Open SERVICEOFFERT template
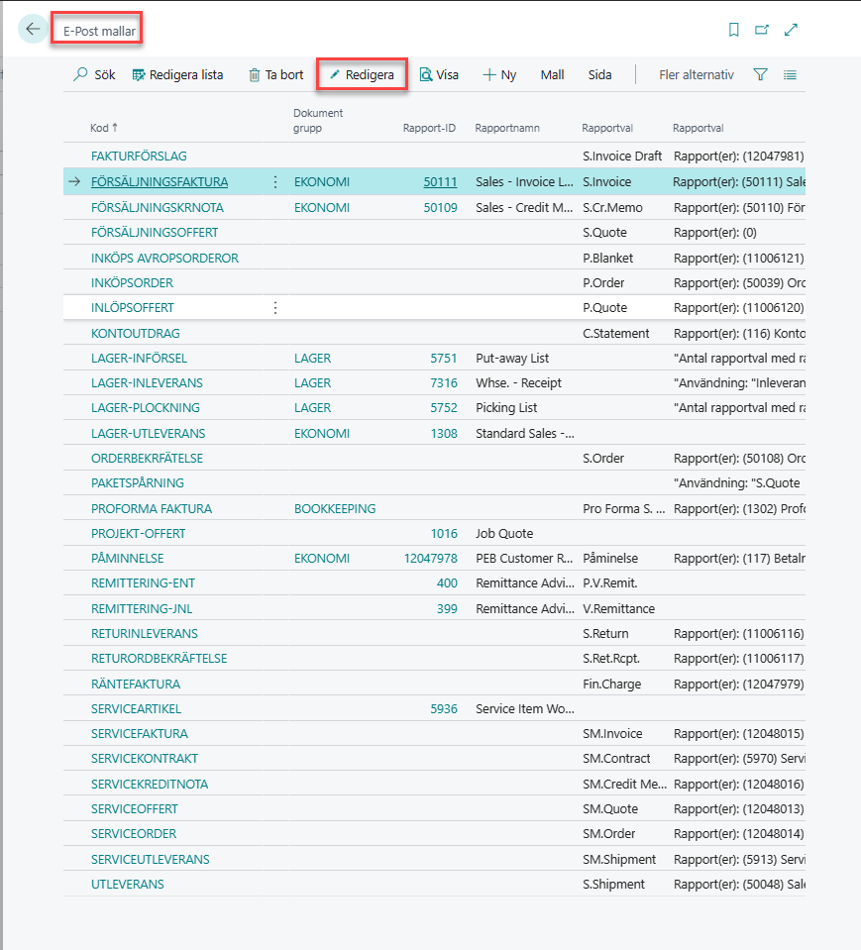This screenshot has height=950, width=861. [x=135, y=808]
